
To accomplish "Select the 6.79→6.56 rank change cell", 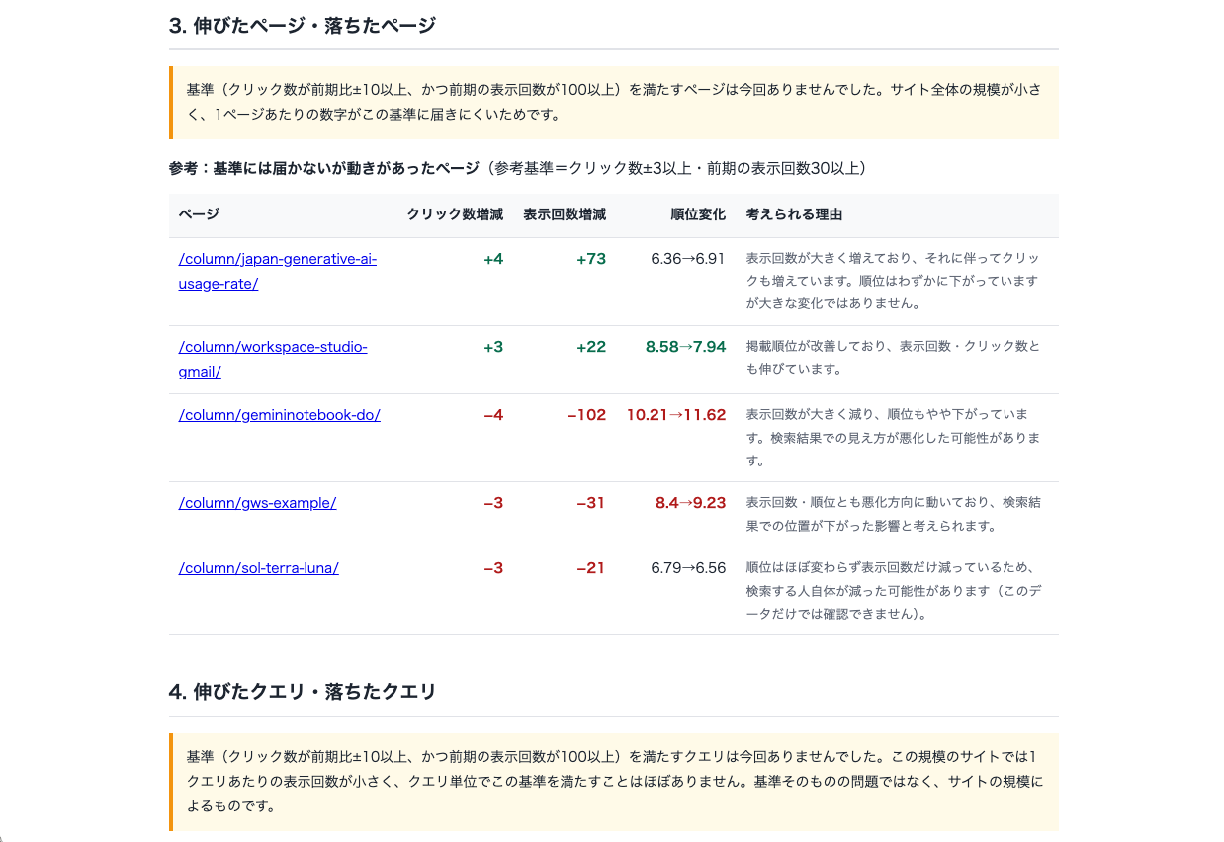I will 688,568.
